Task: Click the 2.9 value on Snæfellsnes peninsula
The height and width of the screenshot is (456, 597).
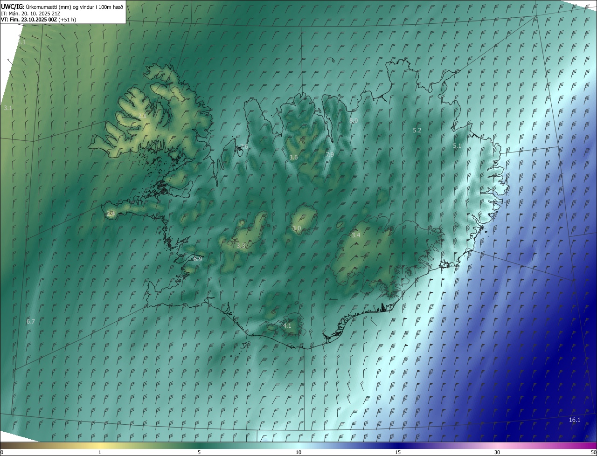Action: coord(111,213)
